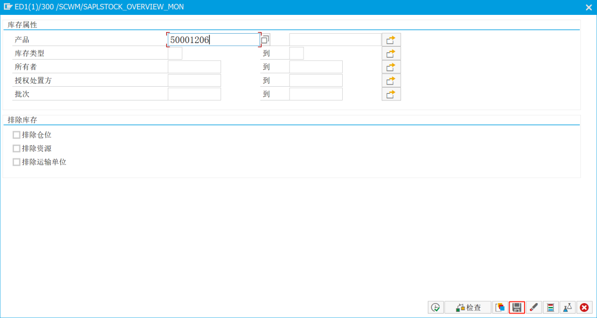Click the 所有者 to-value field
The image size is (597, 318).
click(316, 67)
